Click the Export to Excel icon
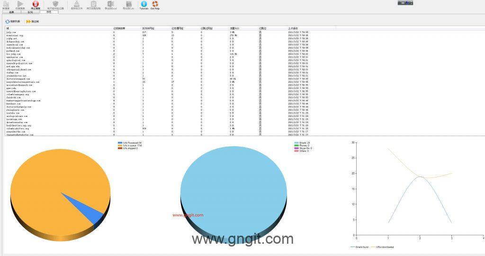 (x=110, y=5)
